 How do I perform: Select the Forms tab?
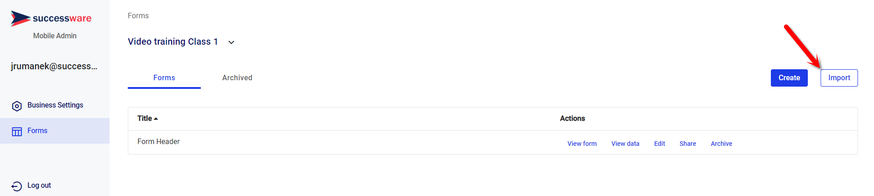click(x=164, y=77)
